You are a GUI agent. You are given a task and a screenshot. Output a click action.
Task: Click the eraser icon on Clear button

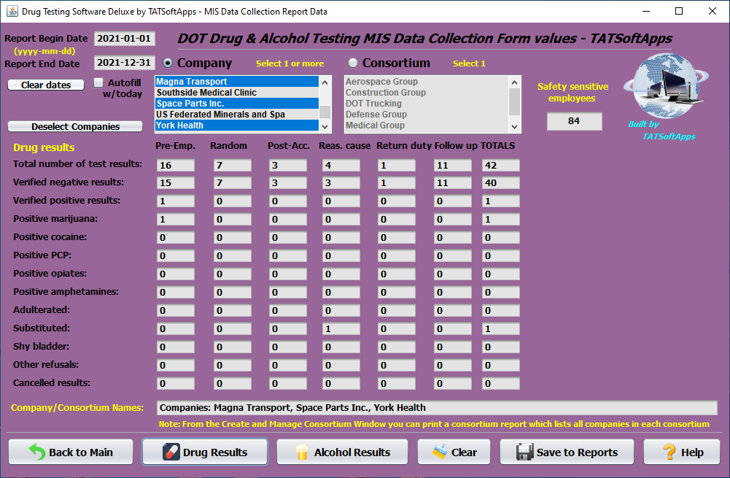[439, 452]
